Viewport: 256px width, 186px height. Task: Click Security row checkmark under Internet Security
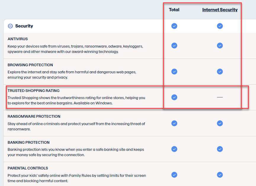pos(220,26)
